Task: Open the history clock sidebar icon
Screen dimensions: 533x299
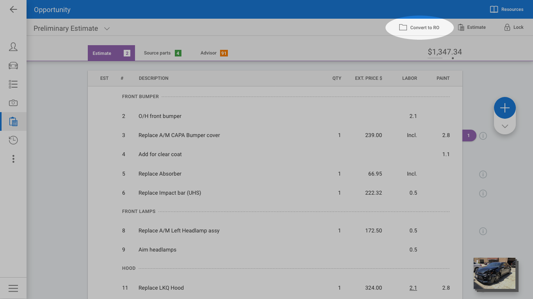Action: 13,140
